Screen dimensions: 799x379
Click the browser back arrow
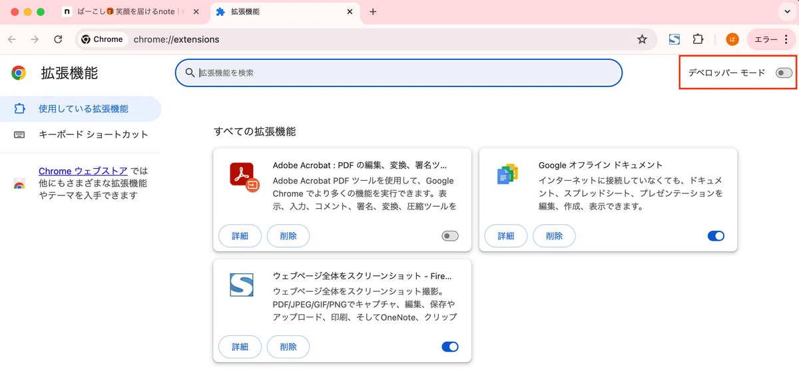pyautogui.click(x=12, y=39)
